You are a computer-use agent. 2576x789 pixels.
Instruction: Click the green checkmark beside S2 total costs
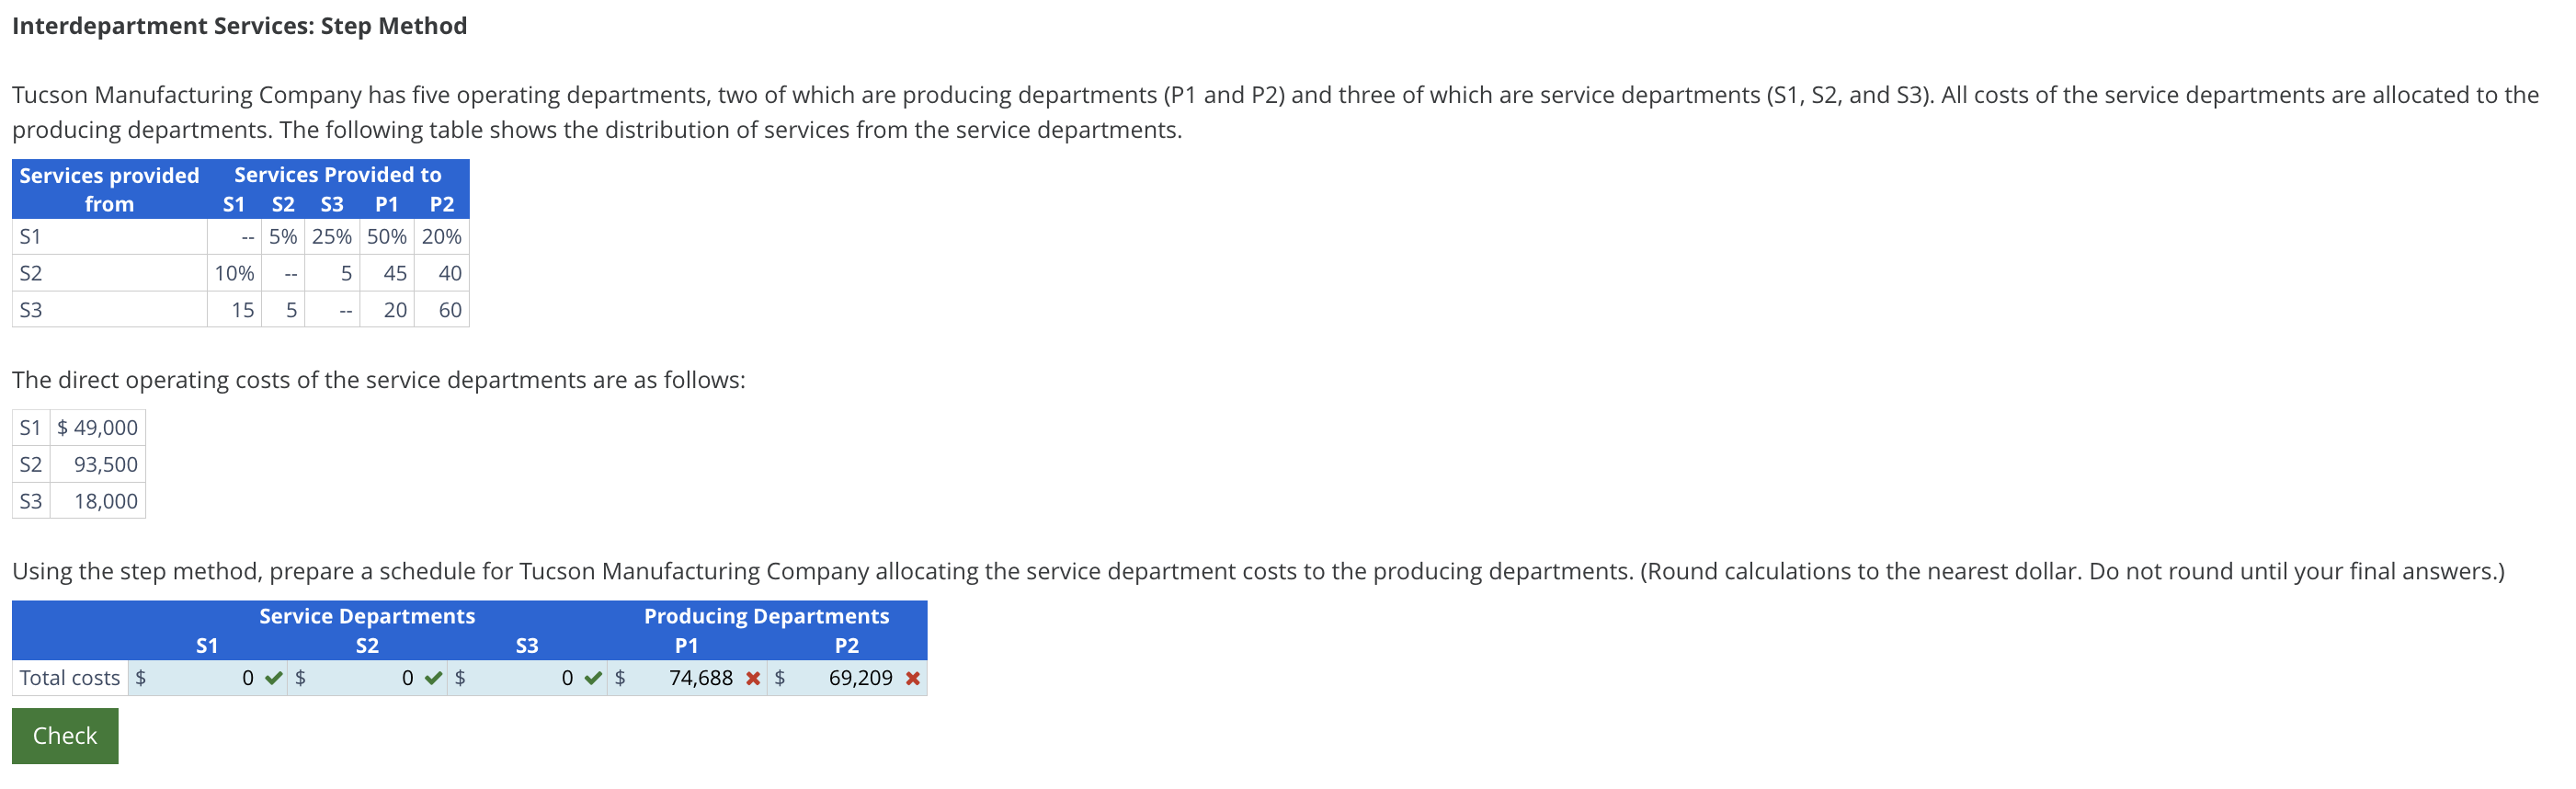(432, 678)
